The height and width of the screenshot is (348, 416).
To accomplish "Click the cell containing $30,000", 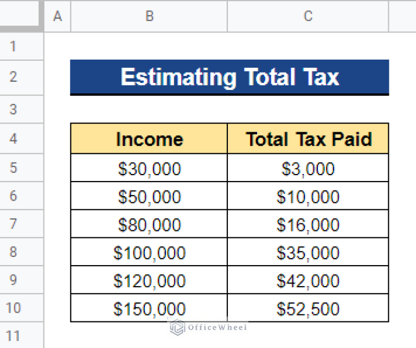I will pos(149,168).
